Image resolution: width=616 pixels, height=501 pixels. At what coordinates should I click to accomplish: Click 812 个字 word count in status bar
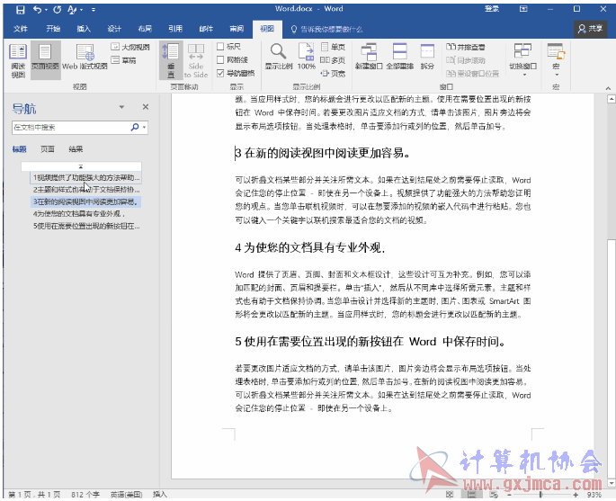(85, 495)
